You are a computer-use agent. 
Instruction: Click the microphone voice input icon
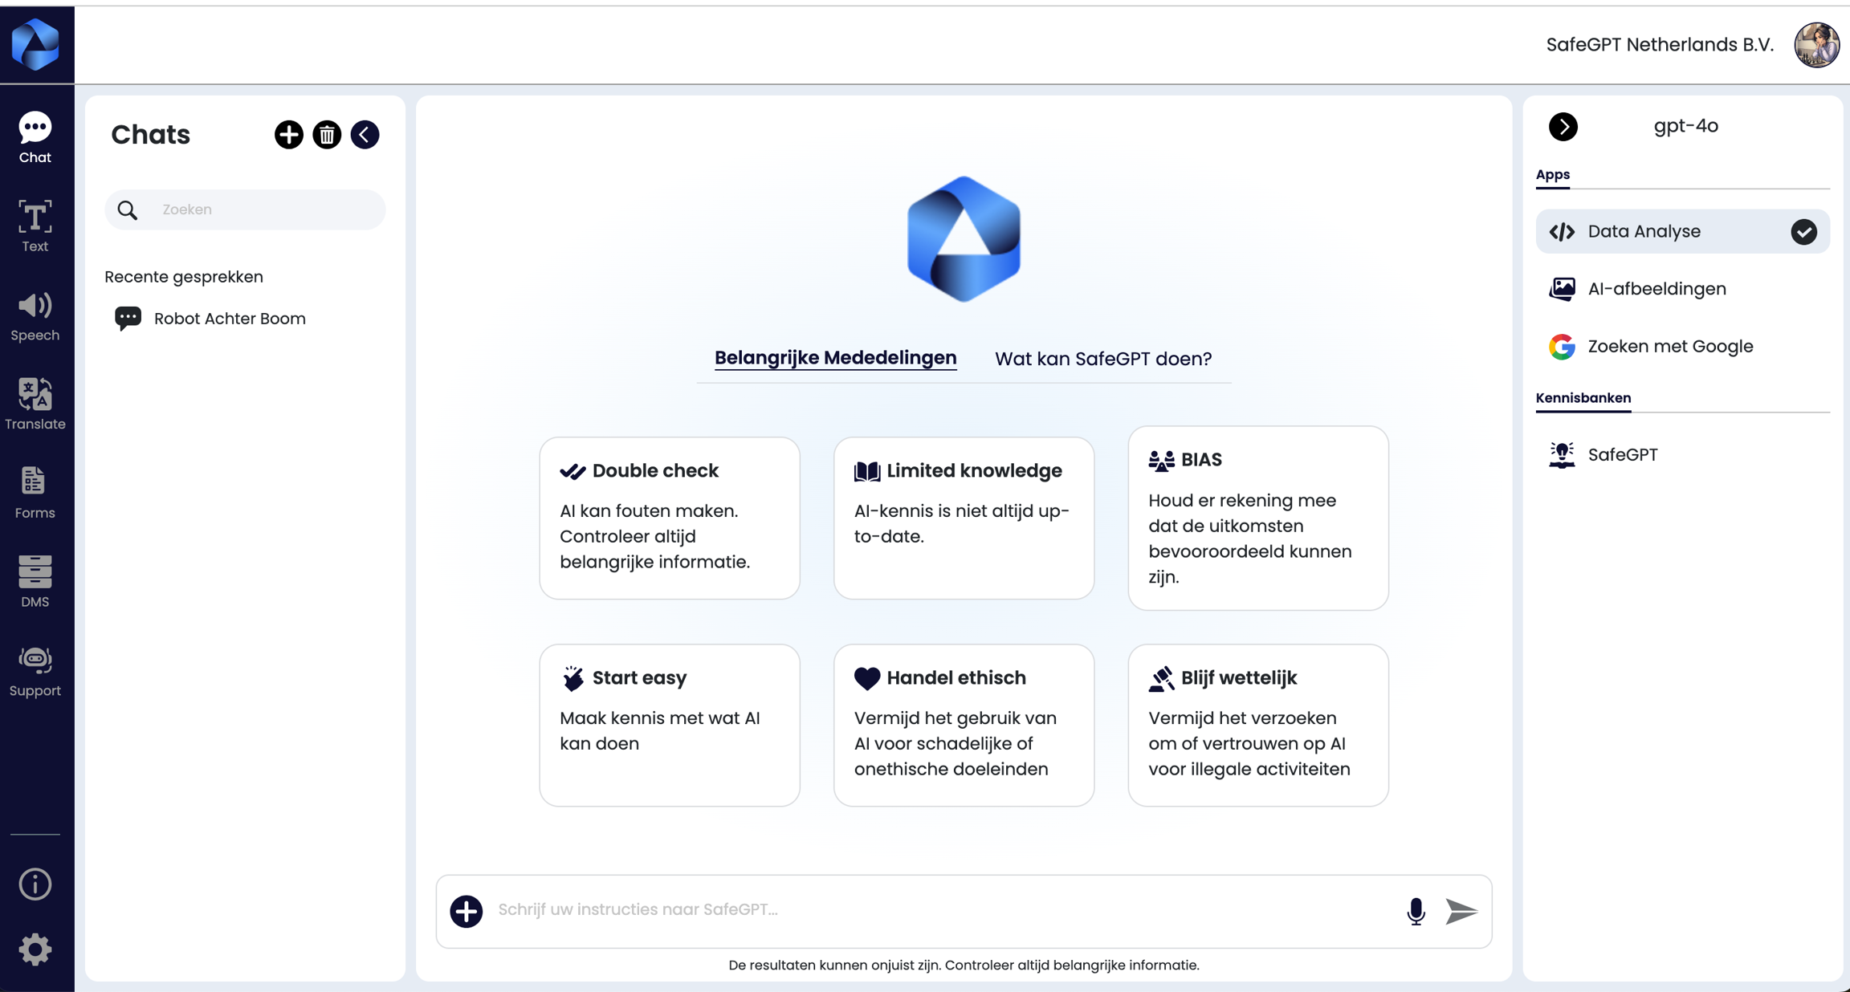1416,912
